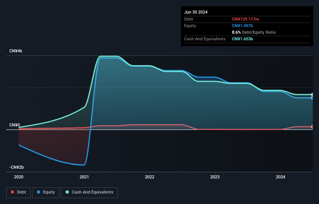Click the Cash And Equivalents tooltip label

[205, 39]
